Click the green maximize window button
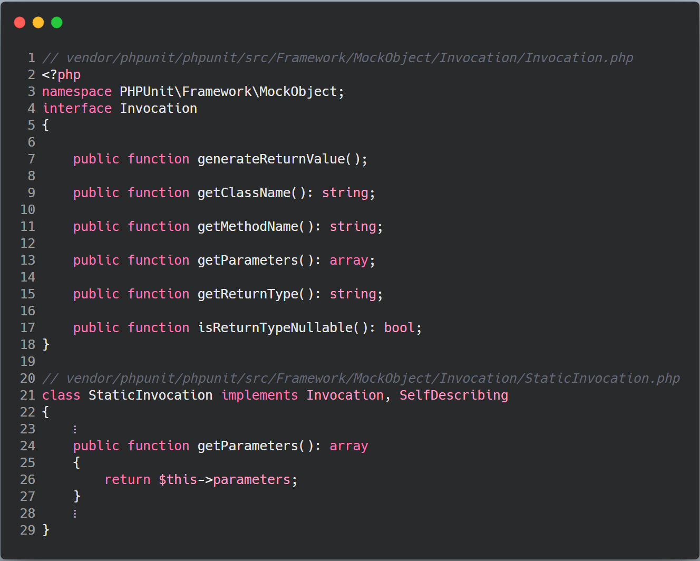 [x=57, y=22]
